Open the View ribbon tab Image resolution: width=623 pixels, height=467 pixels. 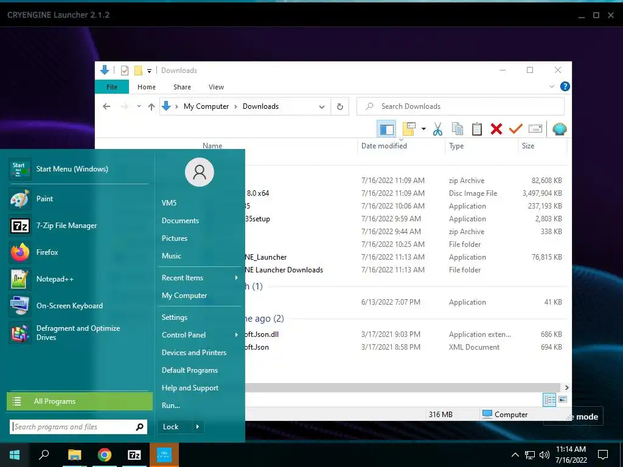[x=216, y=87]
